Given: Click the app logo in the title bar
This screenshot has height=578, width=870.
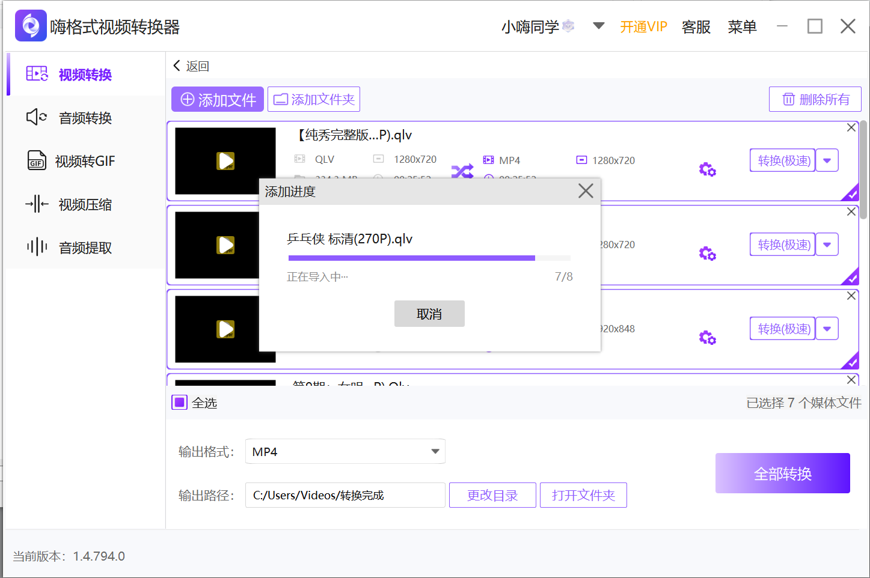Looking at the screenshot, I should coord(30,25).
